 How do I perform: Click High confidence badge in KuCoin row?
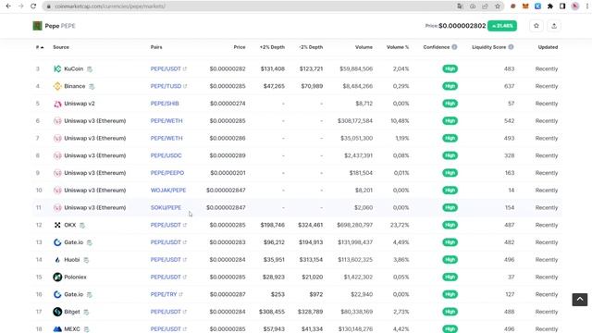pyautogui.click(x=450, y=68)
